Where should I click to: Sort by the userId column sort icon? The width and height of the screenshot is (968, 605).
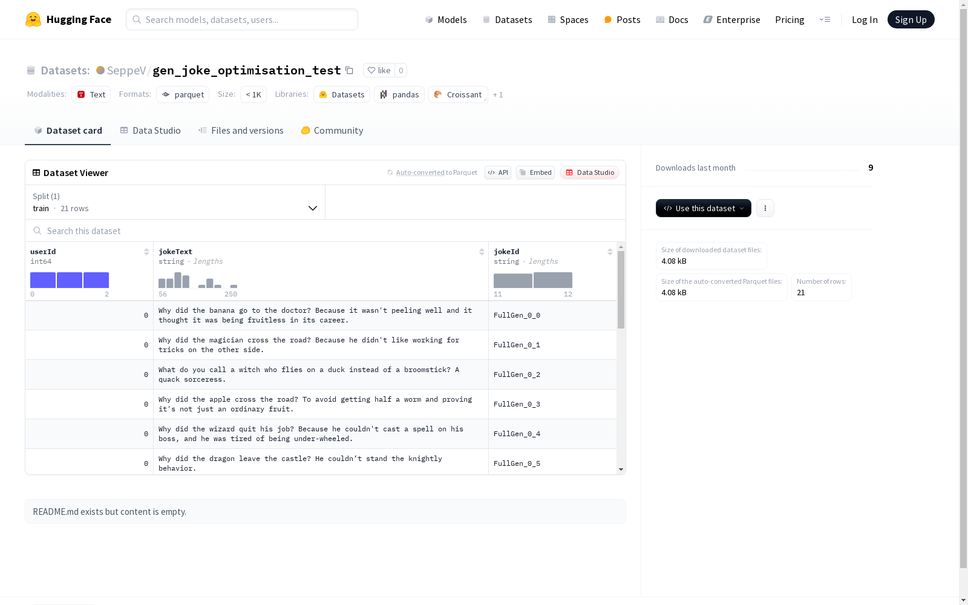pos(146,252)
